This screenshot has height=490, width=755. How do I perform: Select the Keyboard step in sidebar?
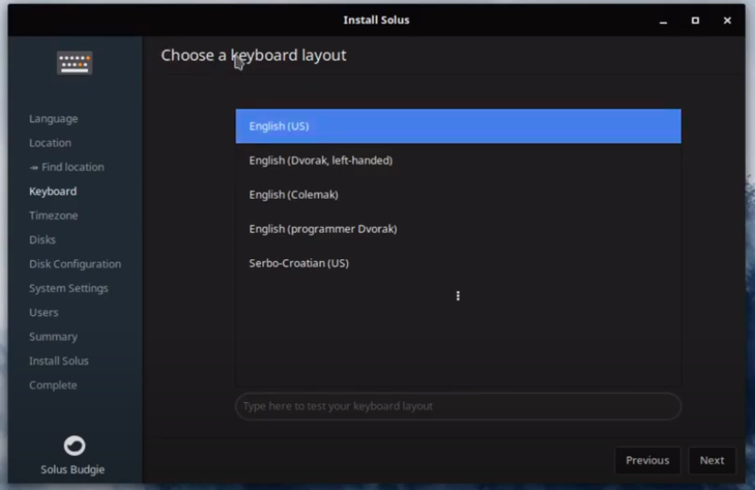(x=53, y=191)
